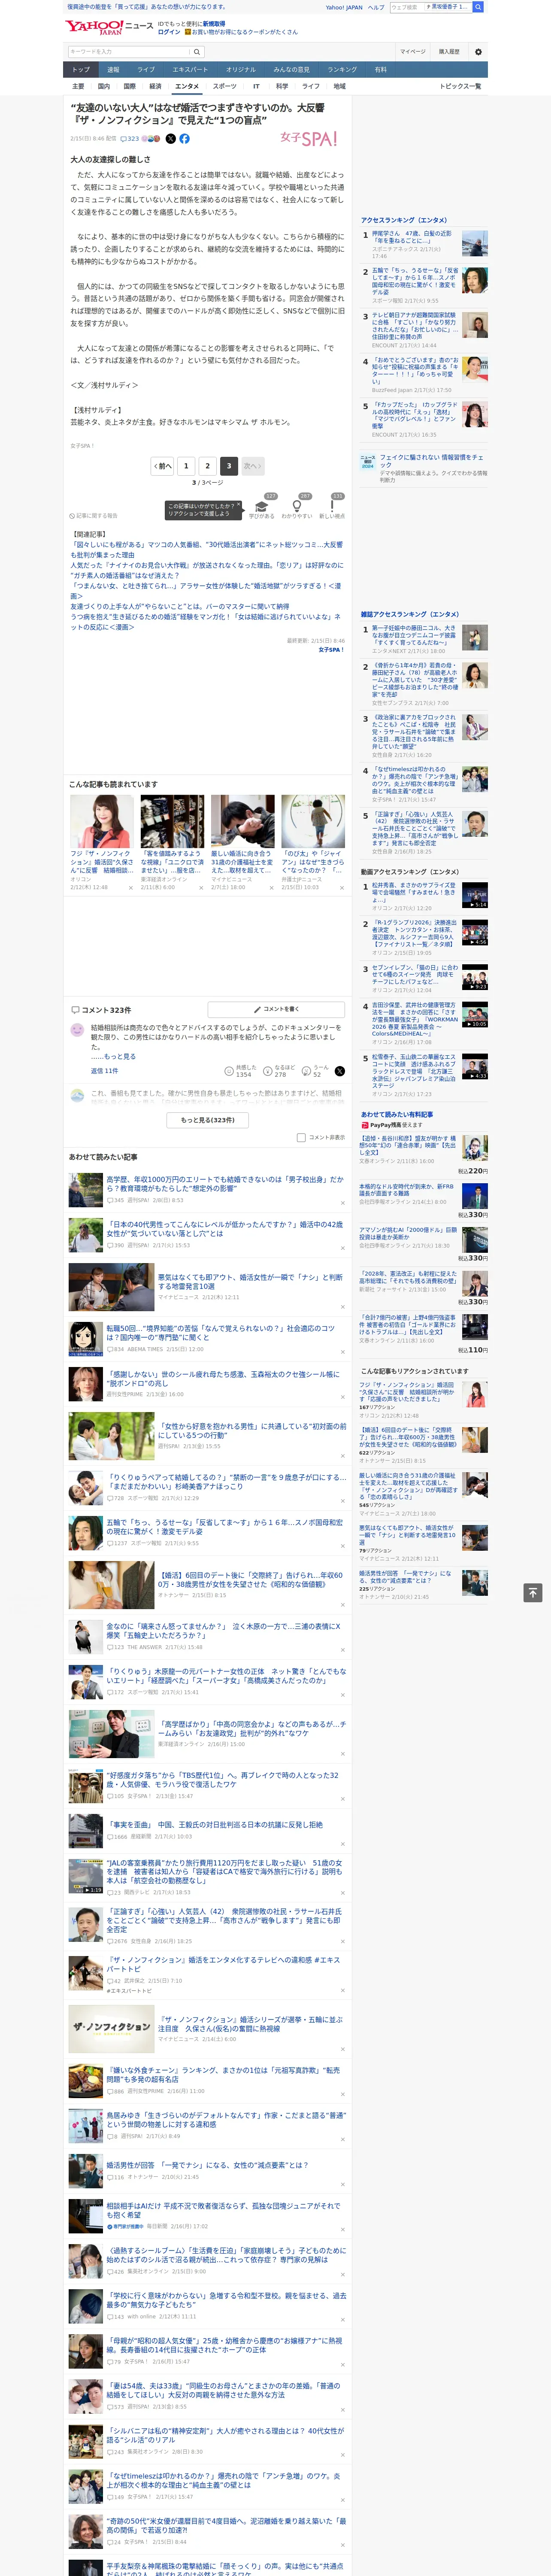The image size is (551, 2576).
Task: Click the ヘルプ link in the header
Action: [x=376, y=7]
